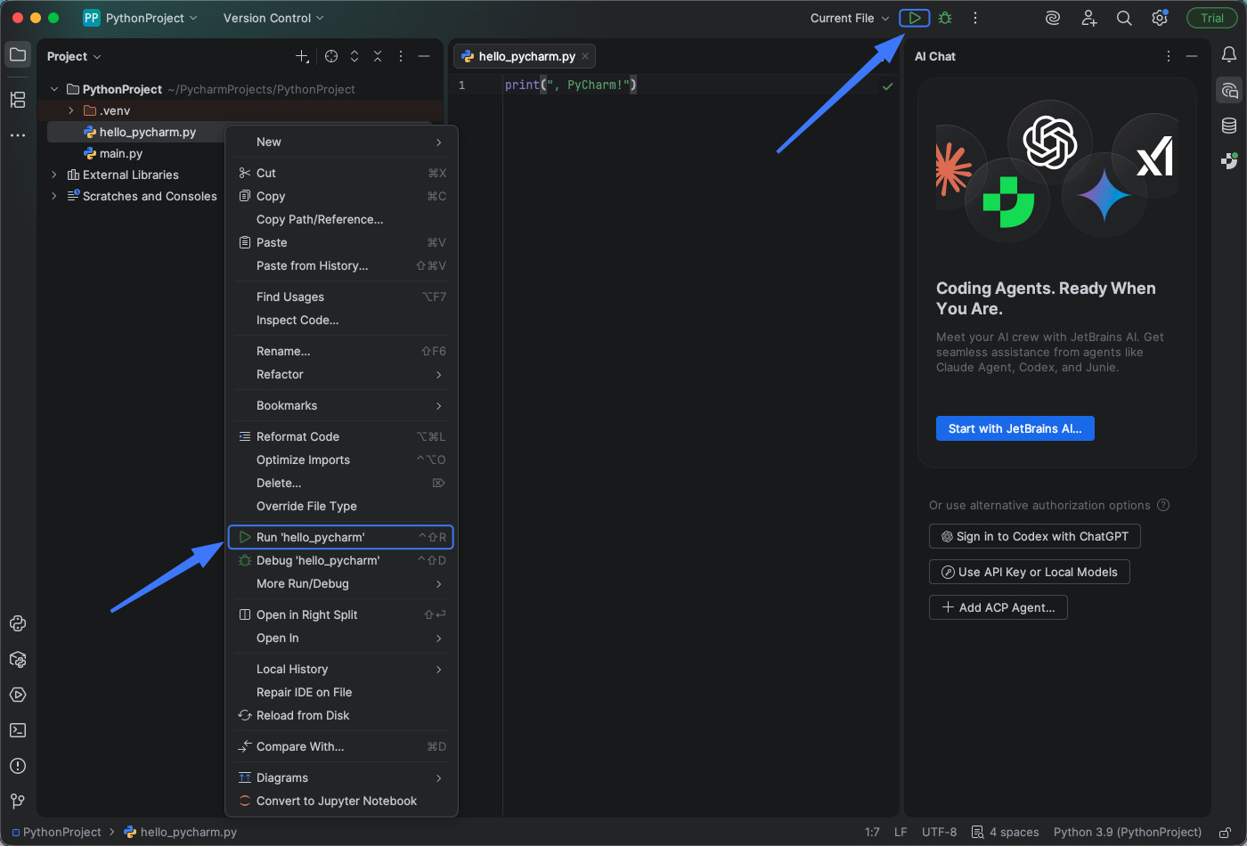Click Python 3.9 (PythonProject) interpreter in status bar

tap(1128, 832)
